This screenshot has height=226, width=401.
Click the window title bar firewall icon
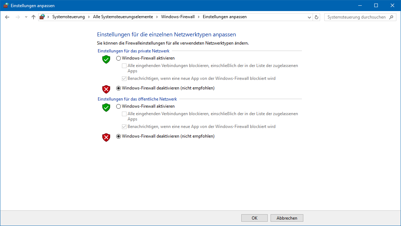[6, 5]
